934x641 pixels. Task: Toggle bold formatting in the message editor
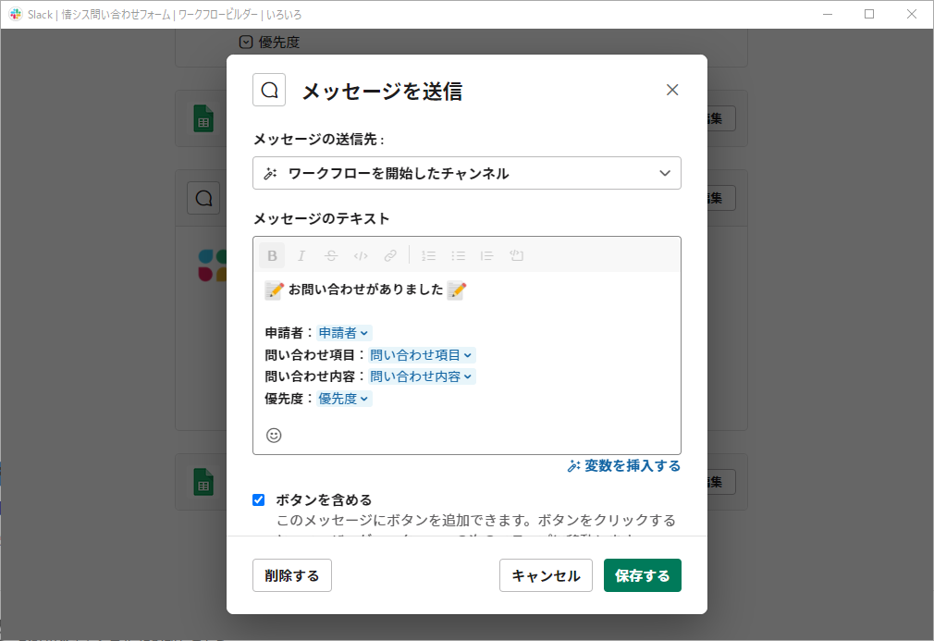271,255
